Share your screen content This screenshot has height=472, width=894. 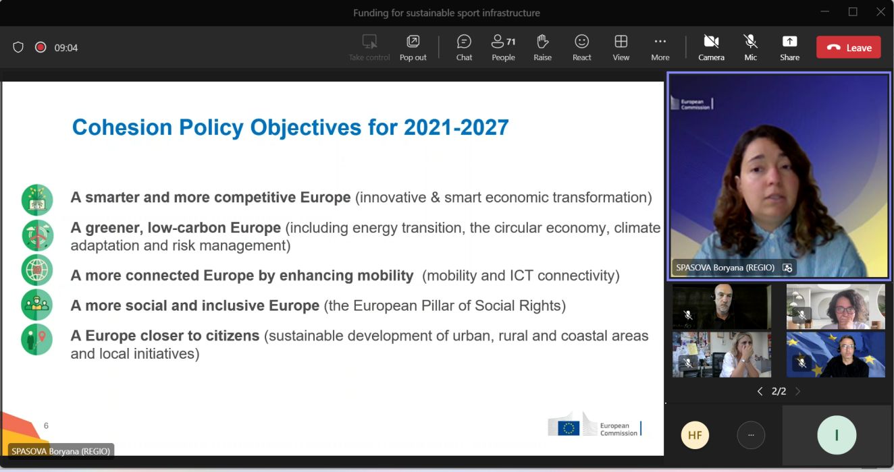[x=789, y=48]
